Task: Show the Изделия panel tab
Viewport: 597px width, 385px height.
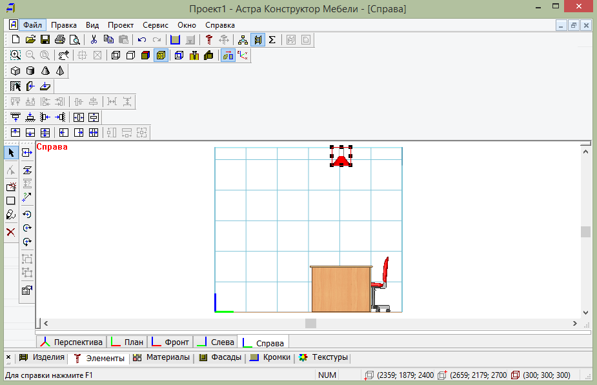Action: 42,357
